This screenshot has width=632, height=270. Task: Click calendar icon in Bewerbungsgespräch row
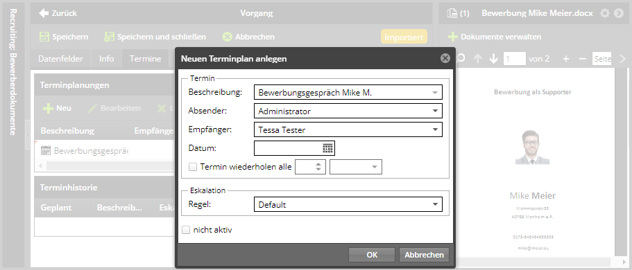pyautogui.click(x=46, y=151)
